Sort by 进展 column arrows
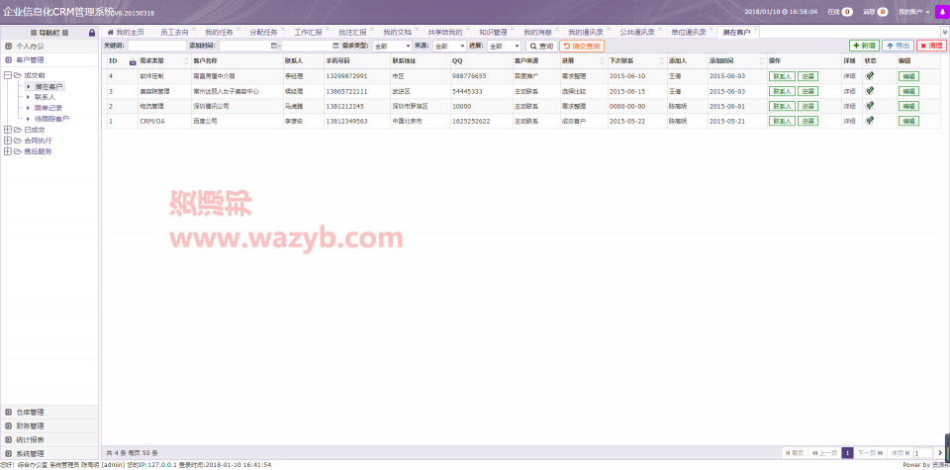The image size is (950, 470). 604,61
